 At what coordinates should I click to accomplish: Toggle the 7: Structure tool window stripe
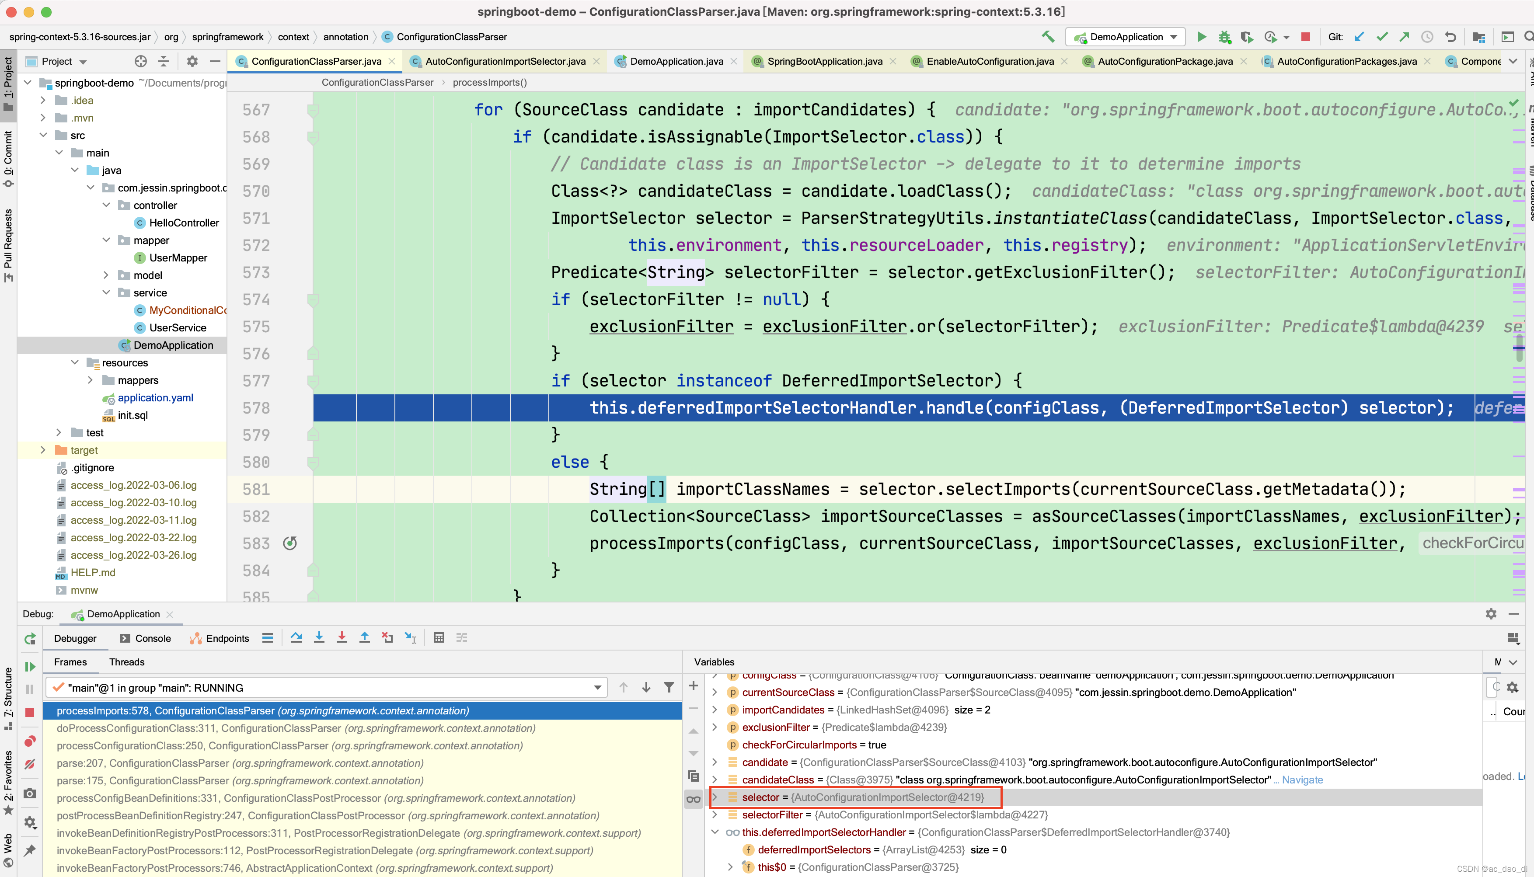click(8, 699)
